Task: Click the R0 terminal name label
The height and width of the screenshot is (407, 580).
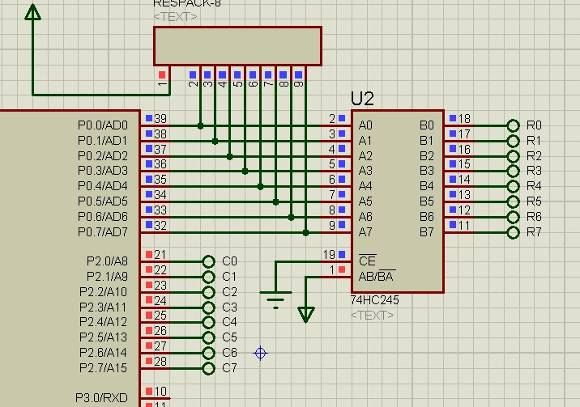Action: pyautogui.click(x=534, y=125)
